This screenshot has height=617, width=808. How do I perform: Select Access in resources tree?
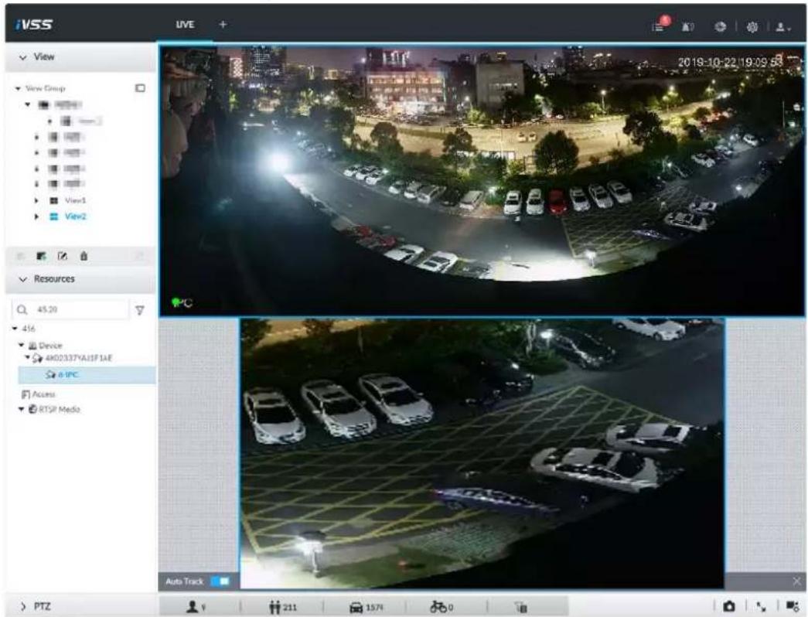[x=39, y=394]
